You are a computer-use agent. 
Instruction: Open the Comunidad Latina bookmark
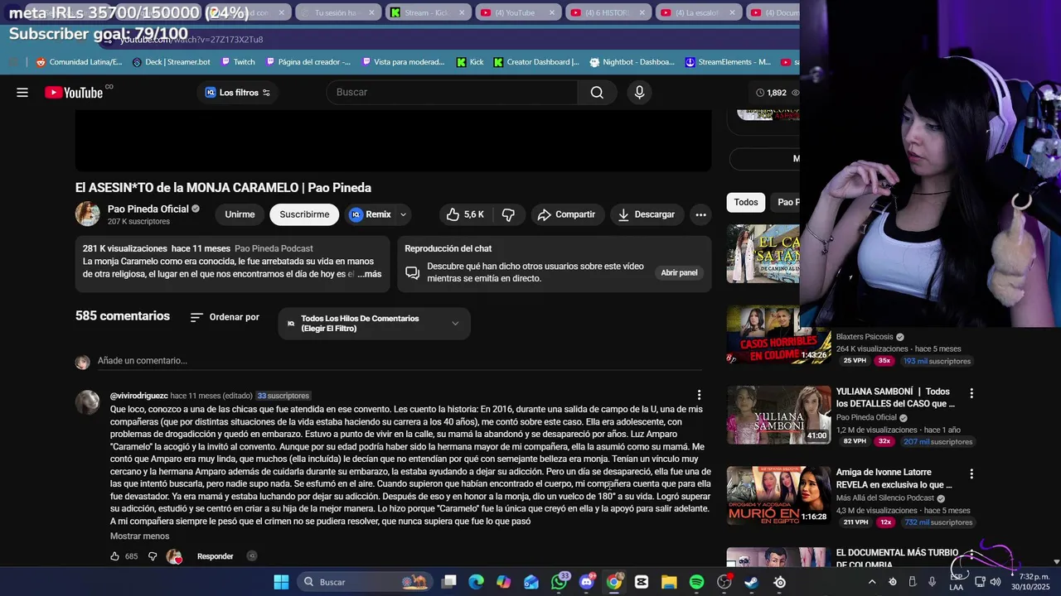point(79,62)
